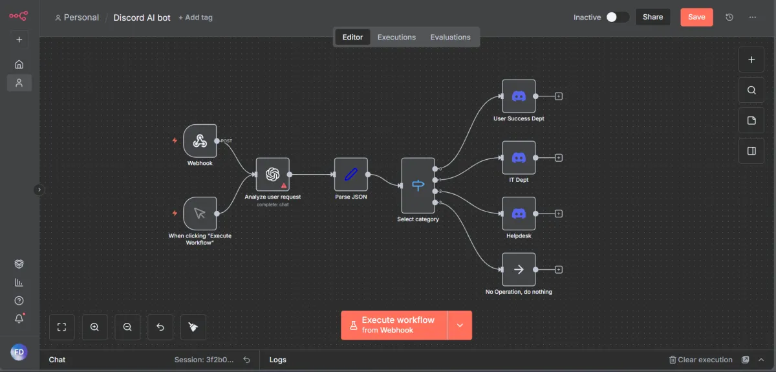Select the Select category switch node
776x372 pixels.
[x=418, y=186]
